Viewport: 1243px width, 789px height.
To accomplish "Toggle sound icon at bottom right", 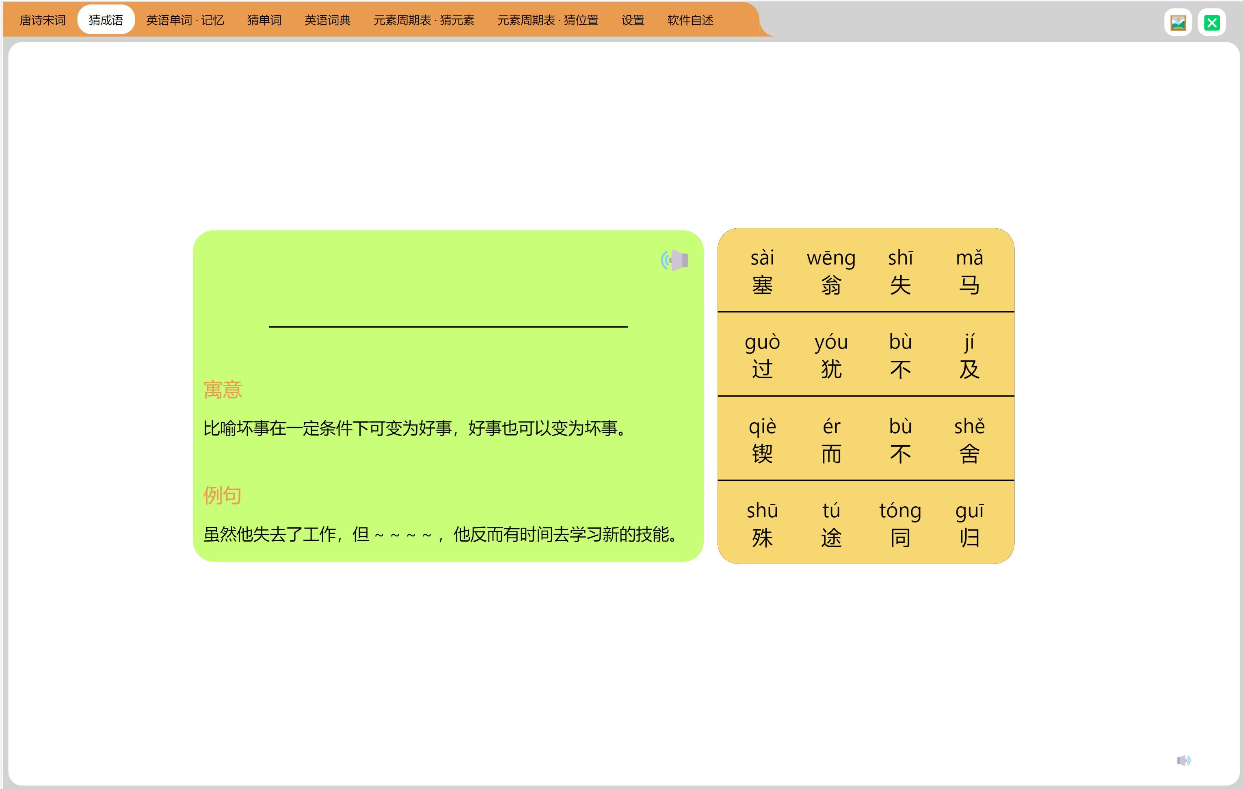I will coord(1183,760).
